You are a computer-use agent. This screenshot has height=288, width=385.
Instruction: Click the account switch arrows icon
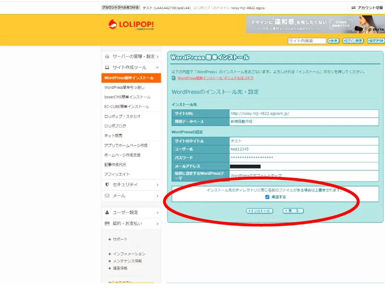(x=353, y=8)
